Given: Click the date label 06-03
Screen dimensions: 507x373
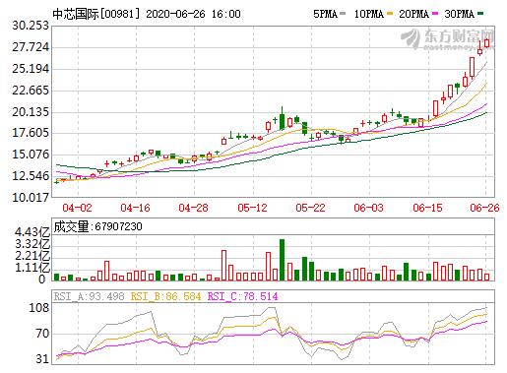Looking at the screenshot, I should pyautogui.click(x=368, y=208).
